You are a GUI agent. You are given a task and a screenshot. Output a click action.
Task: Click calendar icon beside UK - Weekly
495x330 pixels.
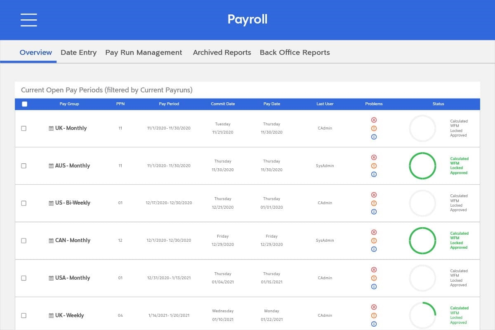51,316
